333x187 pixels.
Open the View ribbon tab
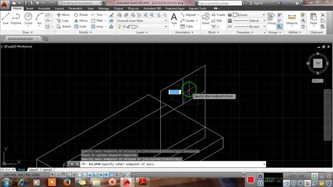pyautogui.click(x=91, y=8)
